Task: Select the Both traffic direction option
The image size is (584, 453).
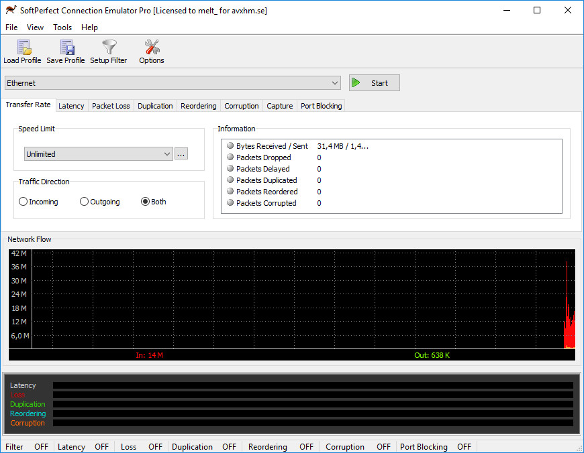Action: [145, 202]
